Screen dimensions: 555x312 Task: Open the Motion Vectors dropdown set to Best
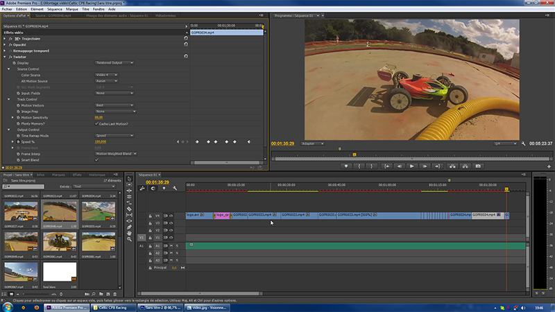(114, 105)
